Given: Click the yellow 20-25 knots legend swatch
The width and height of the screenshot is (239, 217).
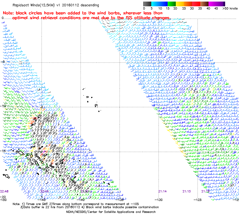Looking at the screenshot, I should click(x=180, y=4).
